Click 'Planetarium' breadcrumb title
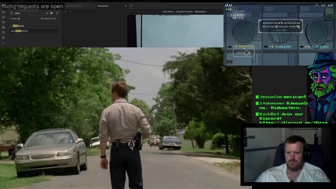The height and width of the screenshot is (189, 336). click(200, 12)
